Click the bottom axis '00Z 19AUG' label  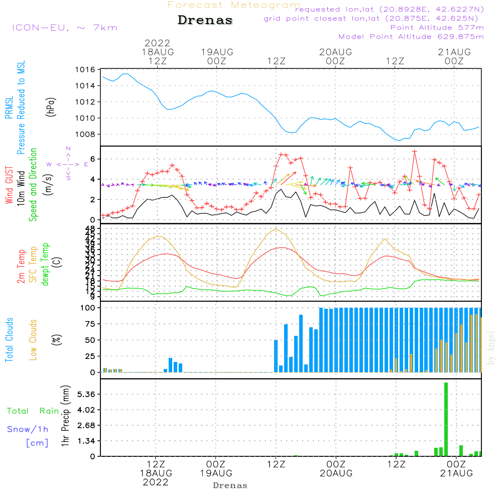[x=216, y=469]
